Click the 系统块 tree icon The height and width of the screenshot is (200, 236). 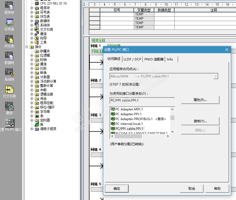(x=37, y=25)
